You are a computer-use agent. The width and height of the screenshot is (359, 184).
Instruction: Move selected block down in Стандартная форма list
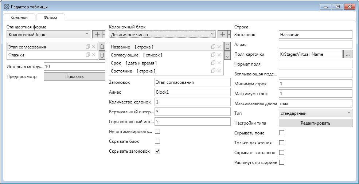[102, 55]
